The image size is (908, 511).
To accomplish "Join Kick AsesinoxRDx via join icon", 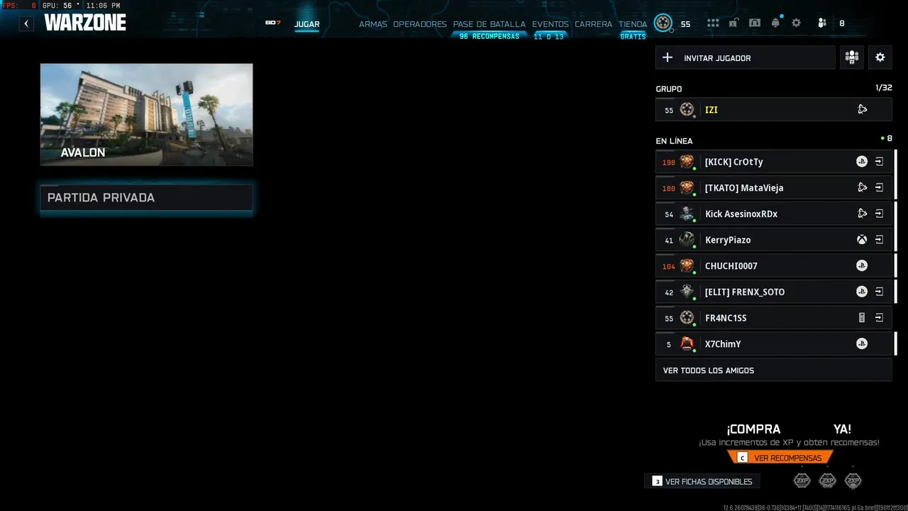I will [879, 214].
